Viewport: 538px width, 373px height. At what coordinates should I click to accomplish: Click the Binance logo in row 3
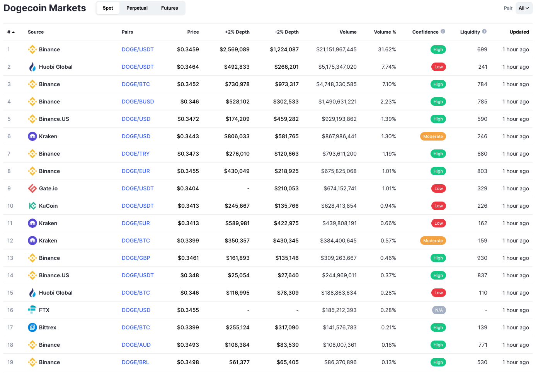pyautogui.click(x=32, y=84)
